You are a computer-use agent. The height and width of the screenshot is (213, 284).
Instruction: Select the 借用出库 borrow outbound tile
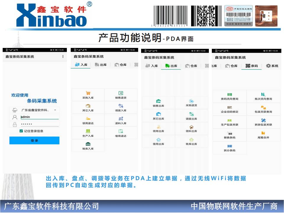click(x=159, y=141)
